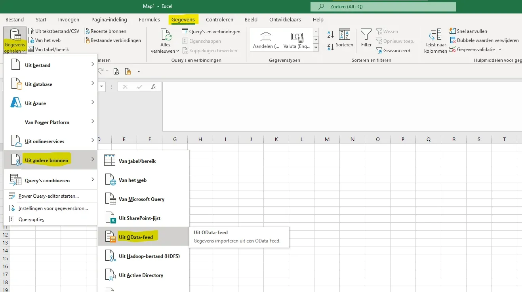Screen dimensions: 522x292
Task: Expand Van Power Platform submenu
Action: coord(50,122)
